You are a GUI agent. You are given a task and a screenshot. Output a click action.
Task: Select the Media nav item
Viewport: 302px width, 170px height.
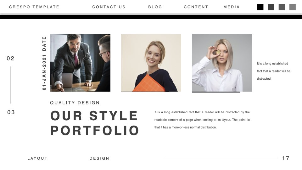(x=232, y=7)
